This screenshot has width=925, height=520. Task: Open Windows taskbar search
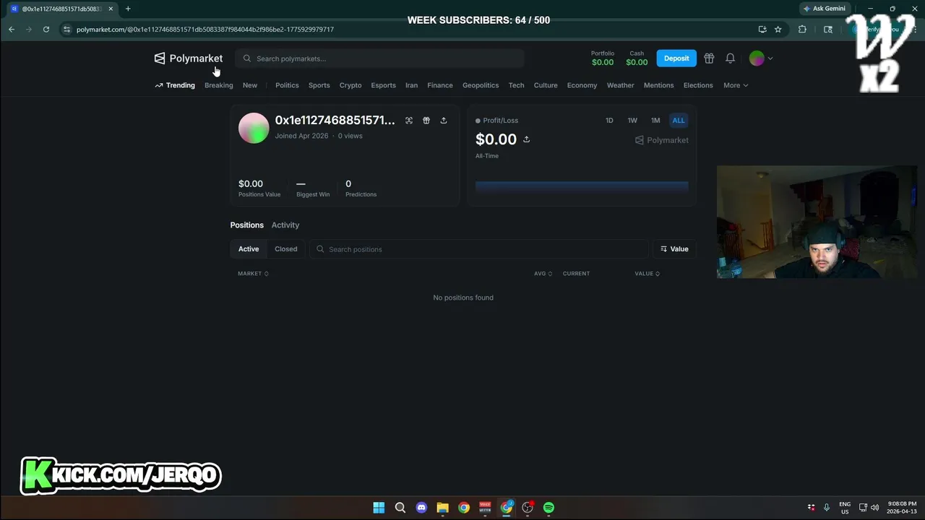[x=400, y=508]
